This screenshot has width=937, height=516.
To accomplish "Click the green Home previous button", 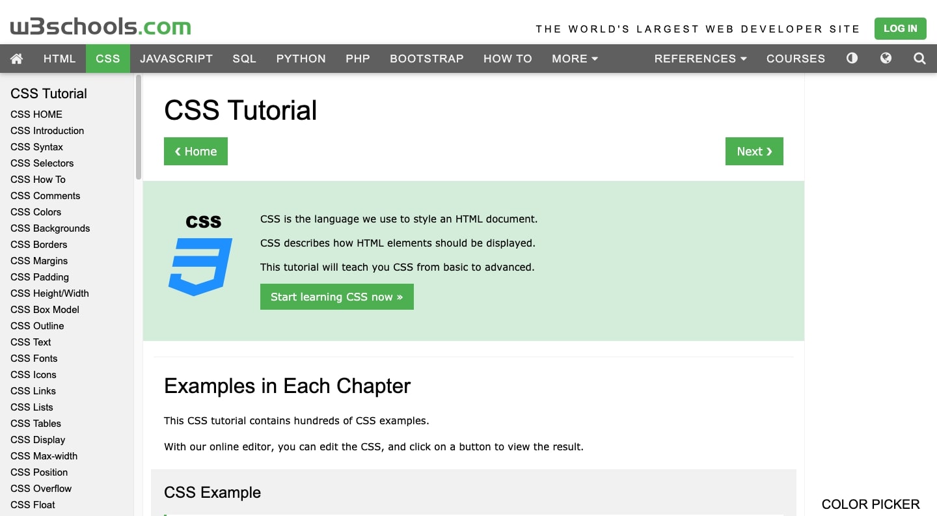I will 196,151.
